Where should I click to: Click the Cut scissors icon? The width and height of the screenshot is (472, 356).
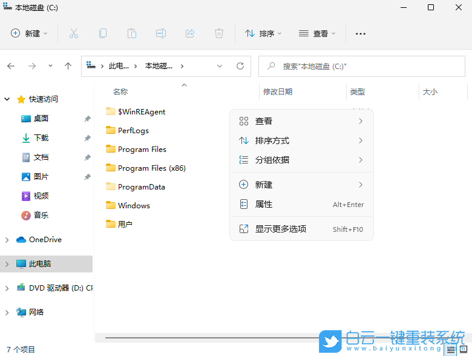tap(74, 33)
